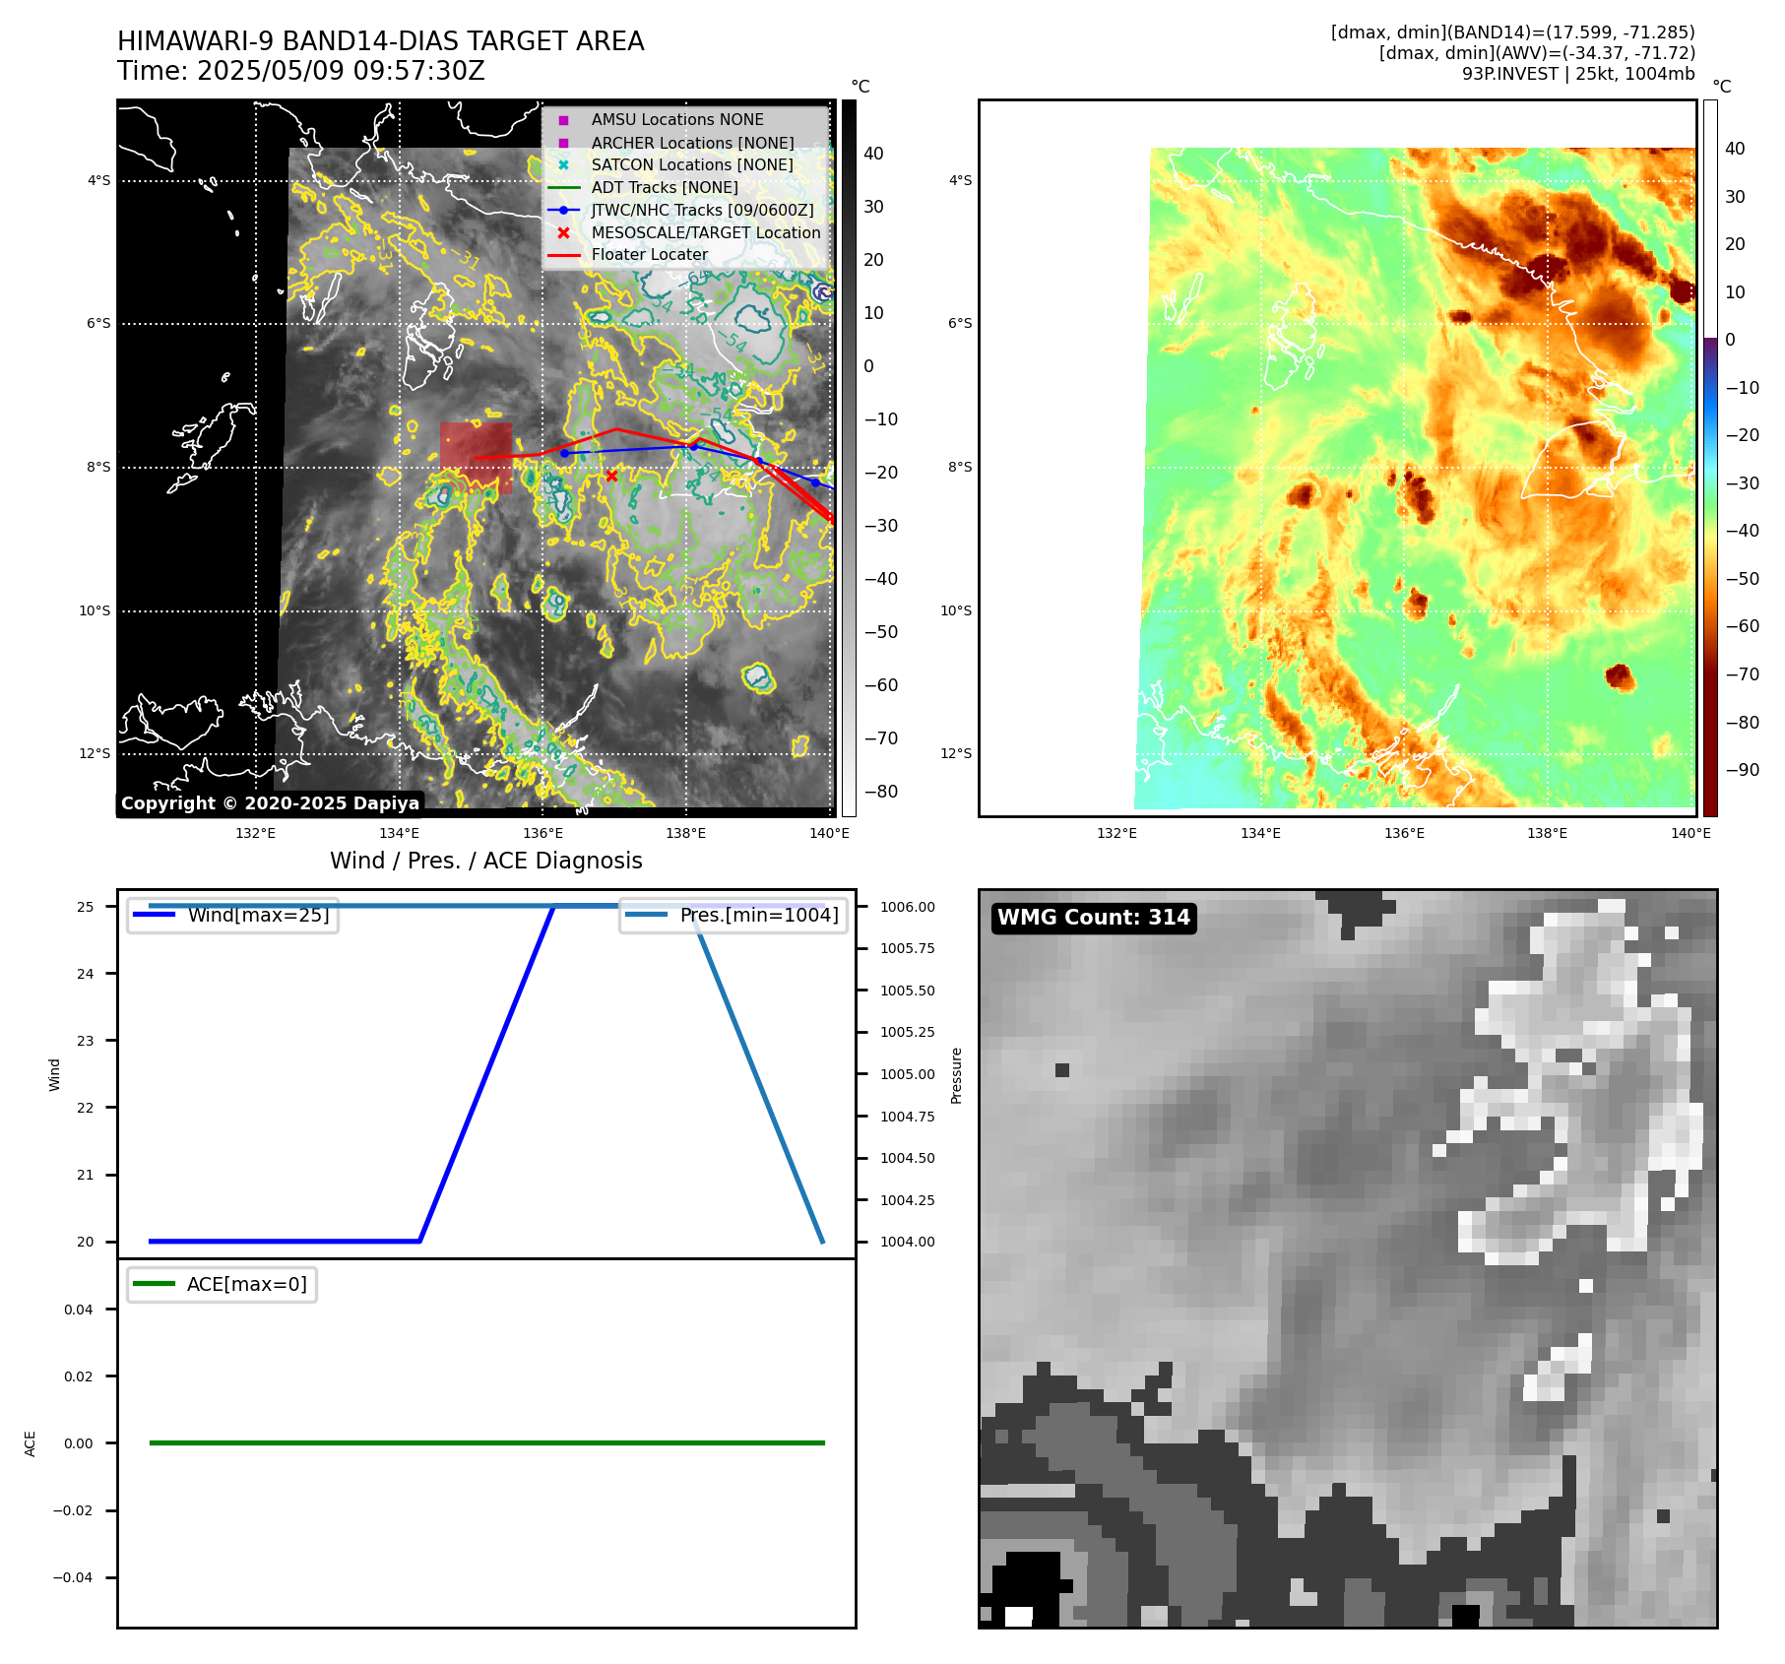Click the 'ACE' axis label
The image size is (1785, 1664).
click(x=30, y=1443)
